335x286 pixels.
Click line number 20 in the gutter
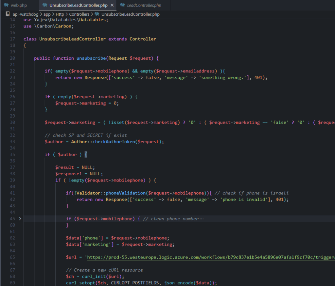pyautogui.click(x=12, y=58)
